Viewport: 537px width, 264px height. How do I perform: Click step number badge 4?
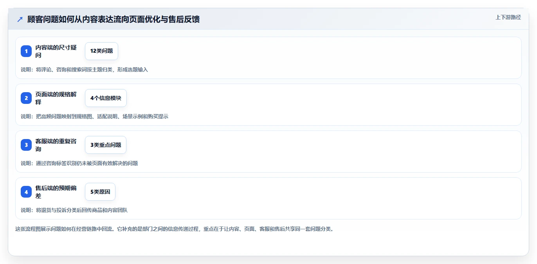(26, 192)
